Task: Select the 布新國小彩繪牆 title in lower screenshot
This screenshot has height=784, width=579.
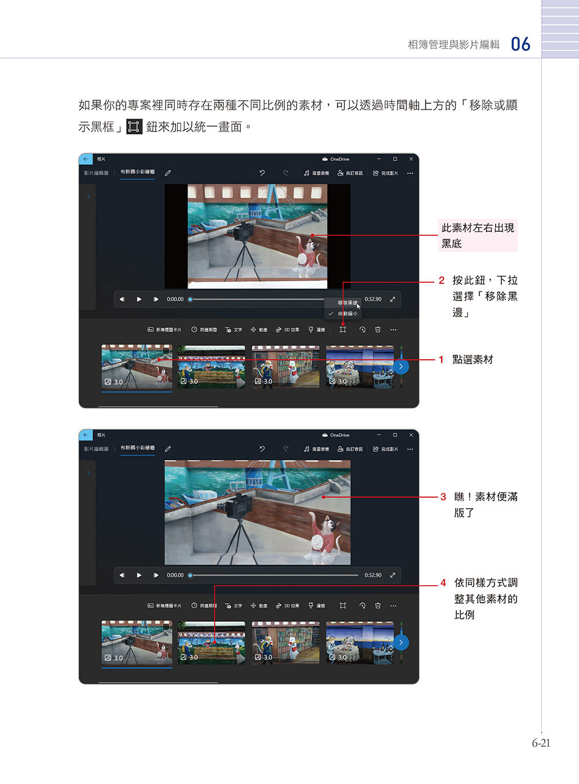Action: click(138, 448)
